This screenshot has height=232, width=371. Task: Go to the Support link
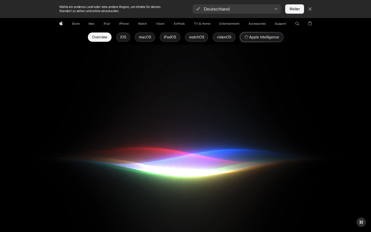(280, 24)
